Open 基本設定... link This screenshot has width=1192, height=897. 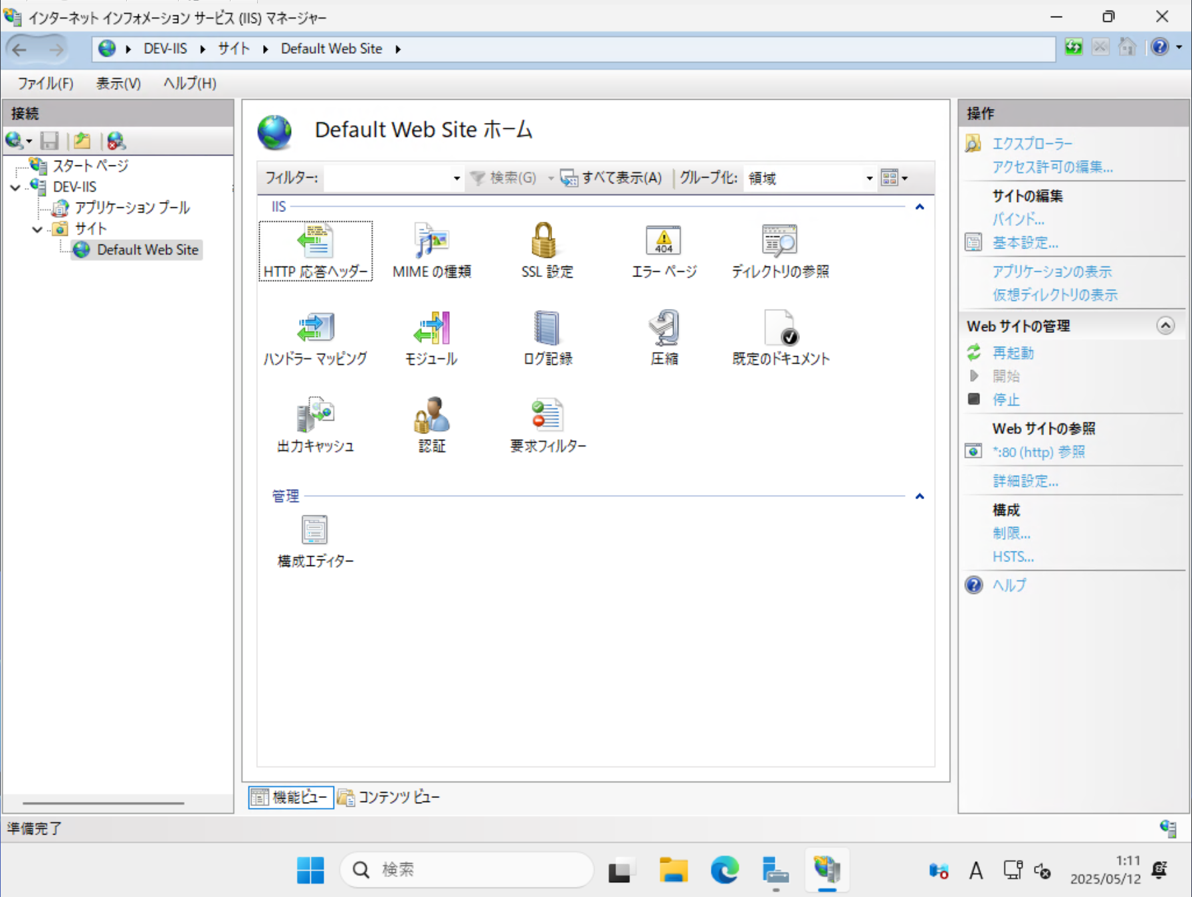(x=1025, y=243)
